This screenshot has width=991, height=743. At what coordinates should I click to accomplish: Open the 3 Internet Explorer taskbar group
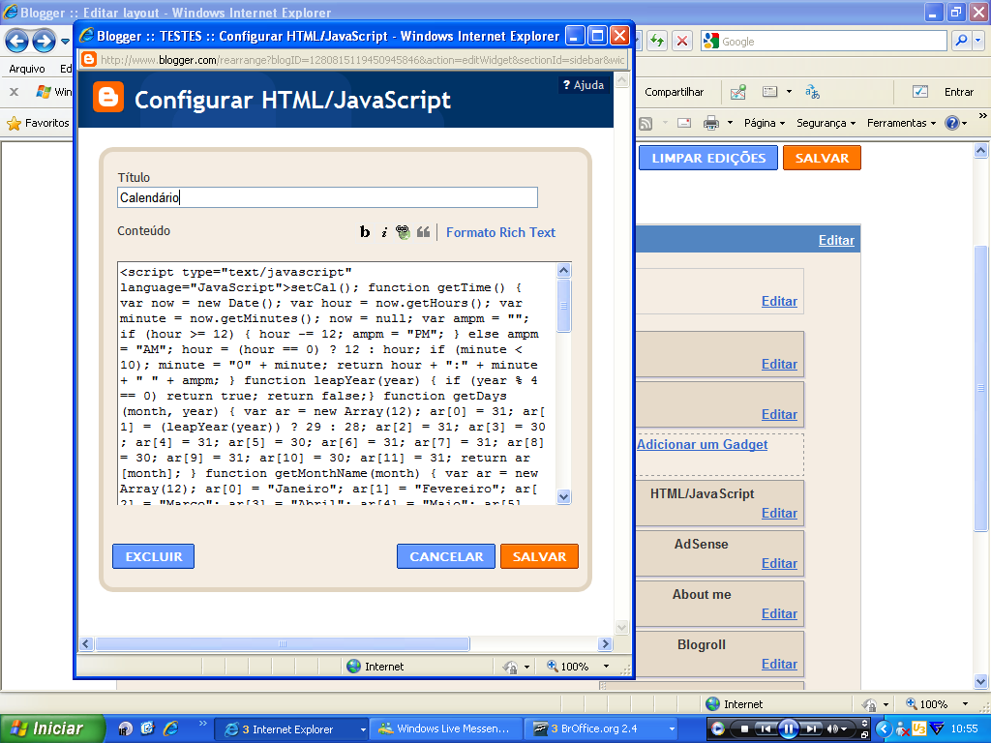click(x=290, y=729)
